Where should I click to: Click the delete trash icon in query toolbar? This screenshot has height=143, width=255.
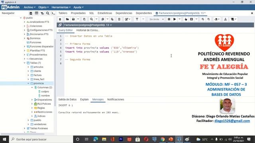(x=119, y=19)
